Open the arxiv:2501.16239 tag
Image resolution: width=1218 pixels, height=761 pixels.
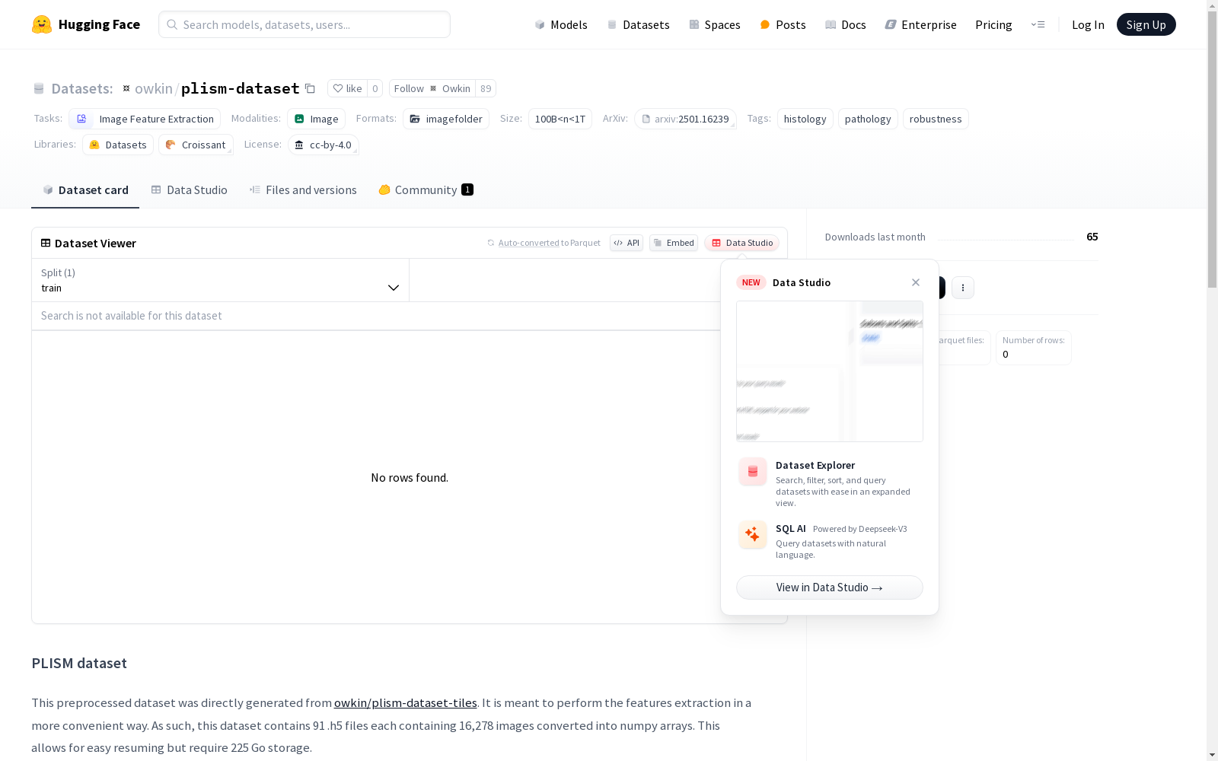coord(685,119)
